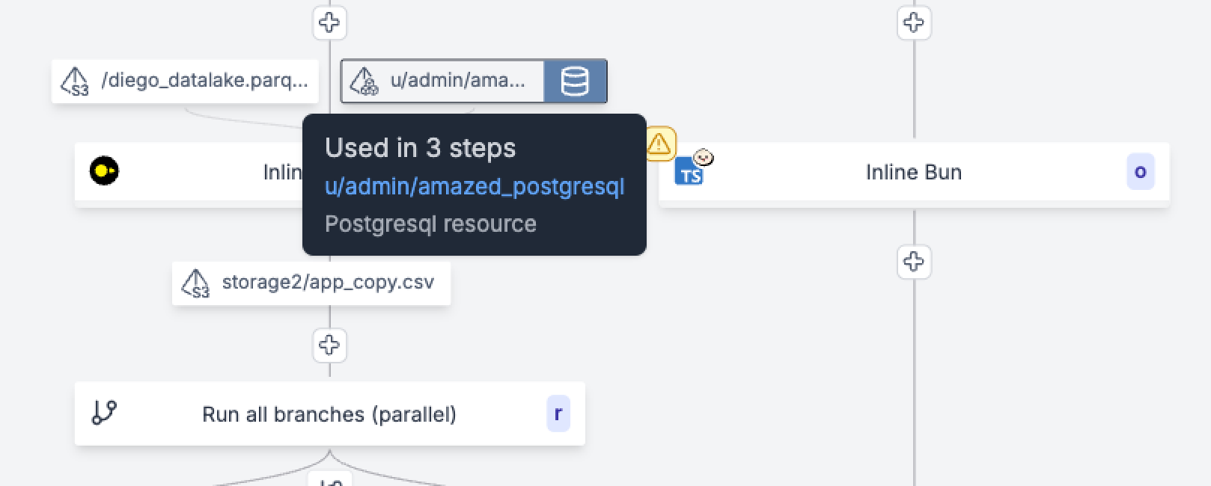
Task: Click the plus button on the right branch
Action: tap(913, 262)
